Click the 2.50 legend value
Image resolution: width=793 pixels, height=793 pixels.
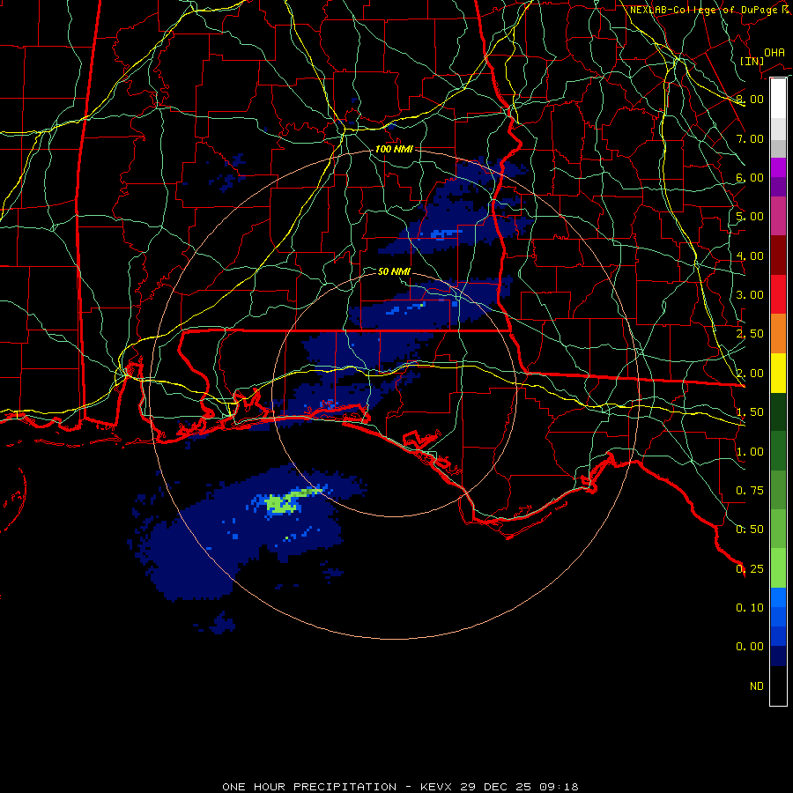[x=750, y=334]
